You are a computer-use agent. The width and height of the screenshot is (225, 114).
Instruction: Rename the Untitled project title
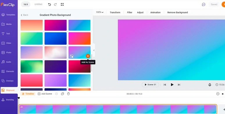click(x=38, y=4)
